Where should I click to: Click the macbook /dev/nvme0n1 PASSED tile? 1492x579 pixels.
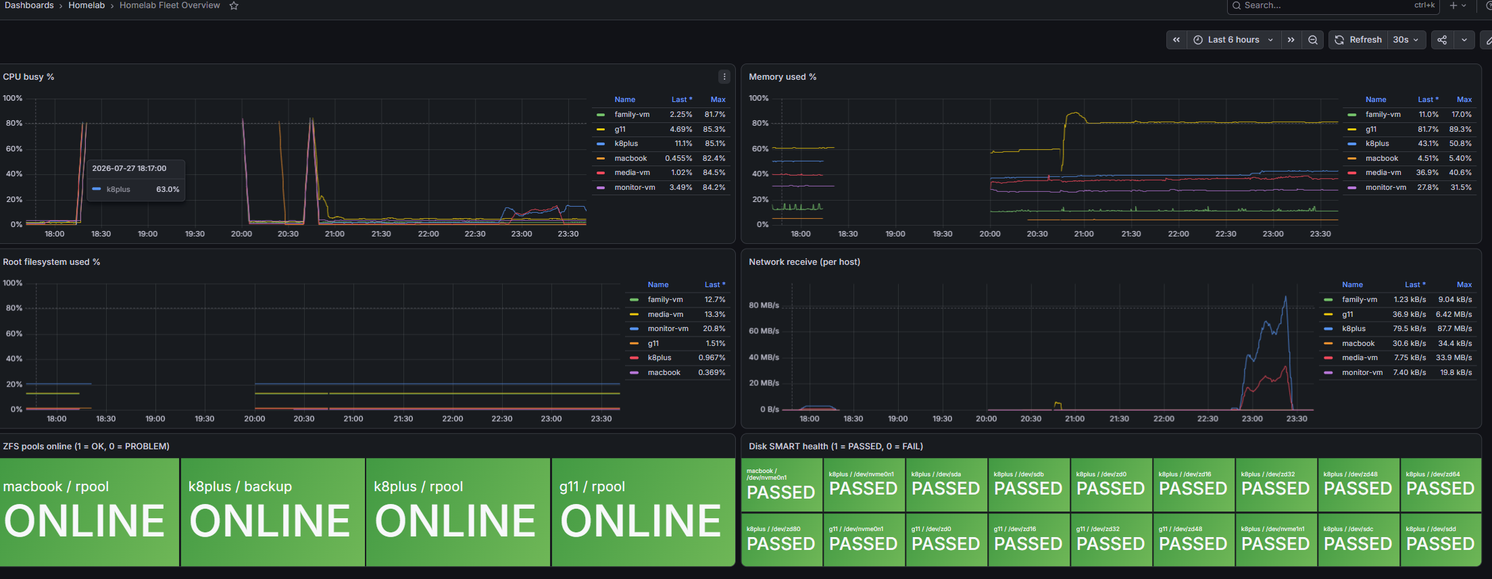(x=782, y=485)
